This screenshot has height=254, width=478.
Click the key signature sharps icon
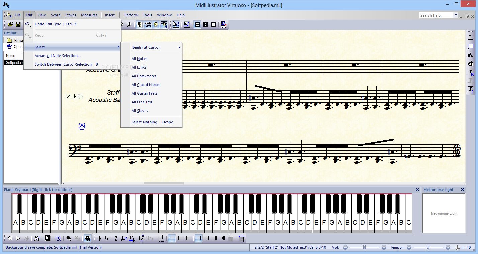click(107, 238)
